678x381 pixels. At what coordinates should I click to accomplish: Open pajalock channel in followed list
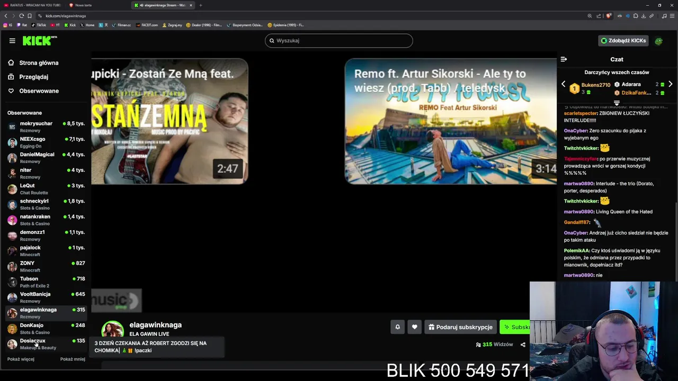(46, 251)
